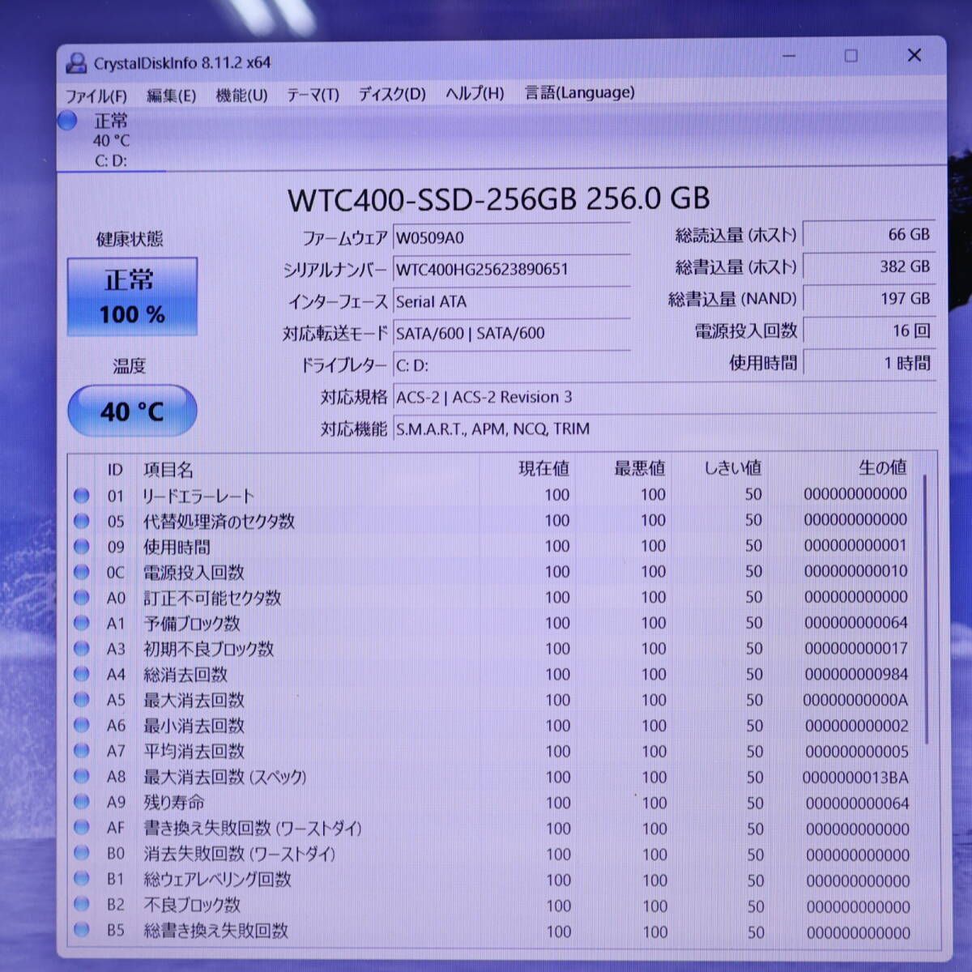The height and width of the screenshot is (972, 972).
Task: Open the テーマ(T) menu
Action: [313, 95]
